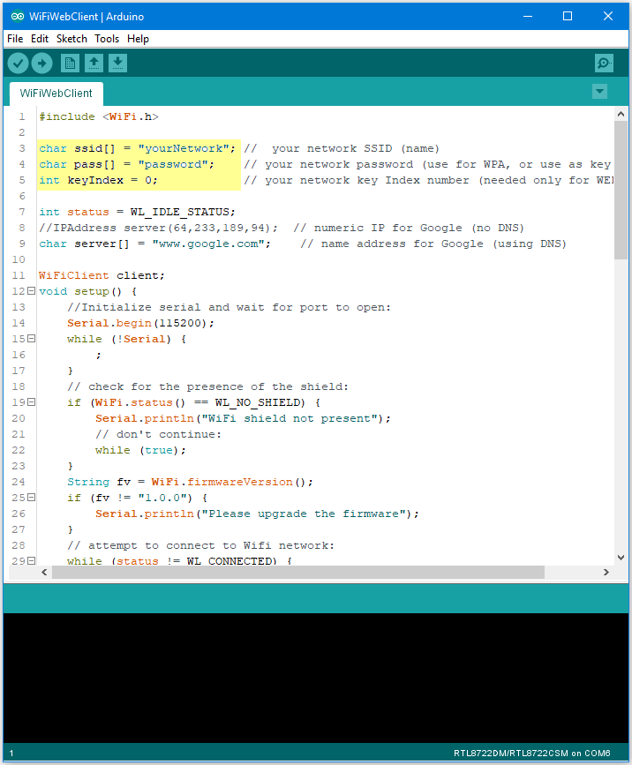Click the Upload arrow button
This screenshot has width=632, height=765.
pos(42,63)
